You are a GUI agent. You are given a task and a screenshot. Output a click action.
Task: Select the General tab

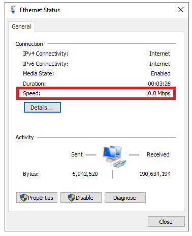point(21,27)
